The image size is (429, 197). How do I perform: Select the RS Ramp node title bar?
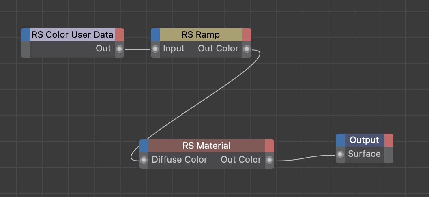pos(201,35)
